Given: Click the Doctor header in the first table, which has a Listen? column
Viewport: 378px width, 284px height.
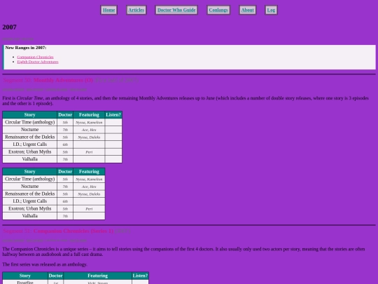Looking at the screenshot, I should (65, 115).
